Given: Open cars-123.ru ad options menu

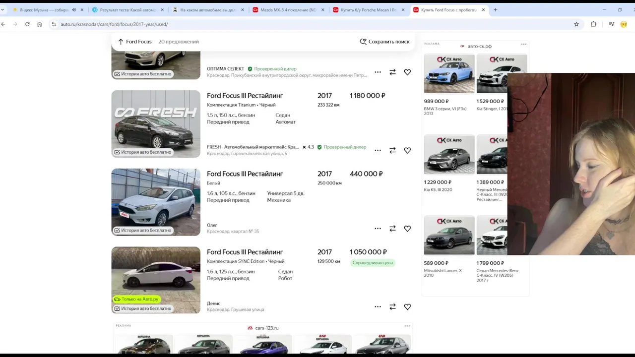Looking at the screenshot, I should (x=407, y=326).
